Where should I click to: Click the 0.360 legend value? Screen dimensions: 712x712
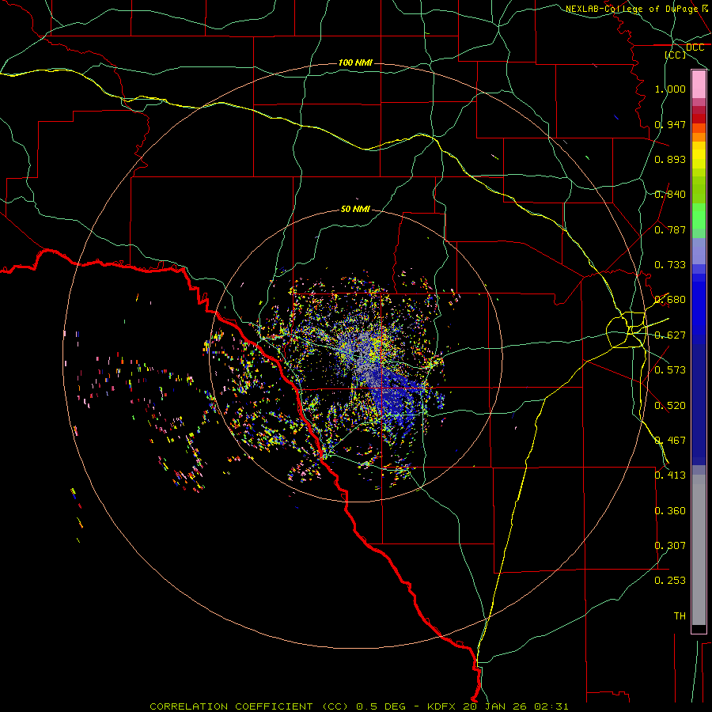click(670, 511)
